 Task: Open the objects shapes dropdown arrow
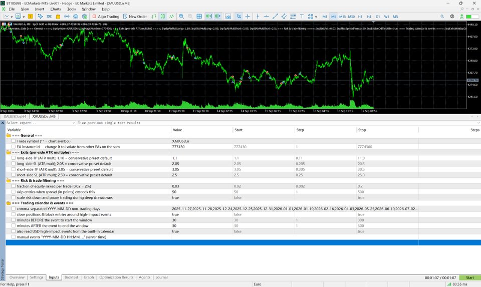click(316, 17)
